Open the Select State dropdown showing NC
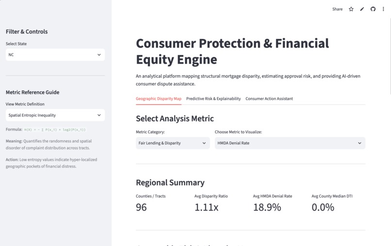391x246 pixels. tap(55, 55)
